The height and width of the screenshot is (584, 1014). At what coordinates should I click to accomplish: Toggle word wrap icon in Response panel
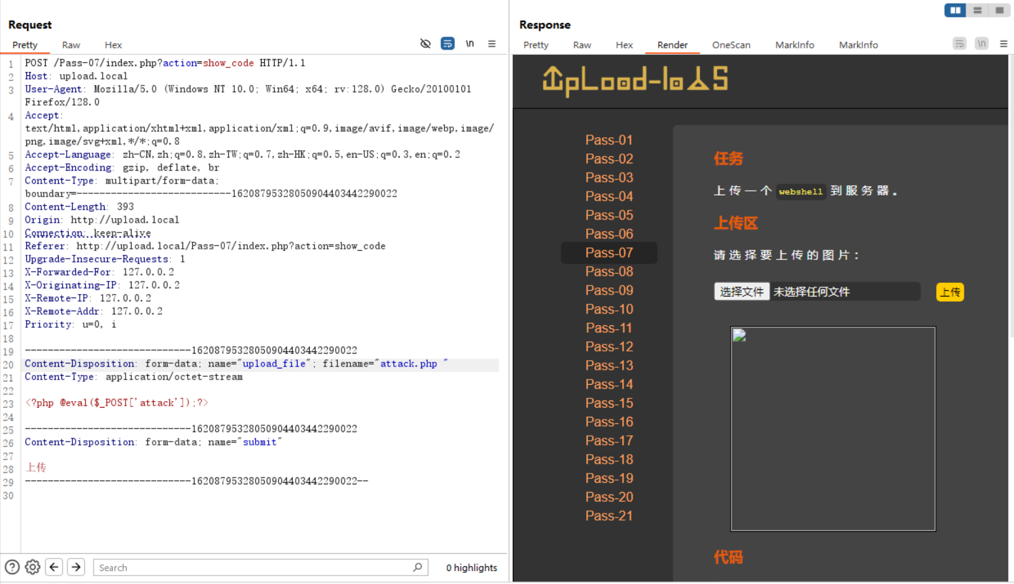click(960, 44)
